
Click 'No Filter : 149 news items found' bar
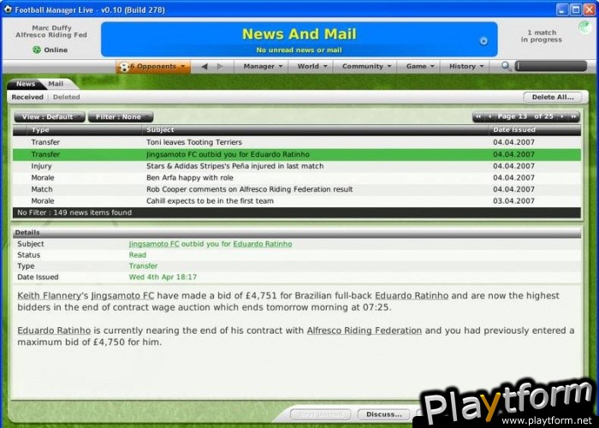(x=297, y=212)
